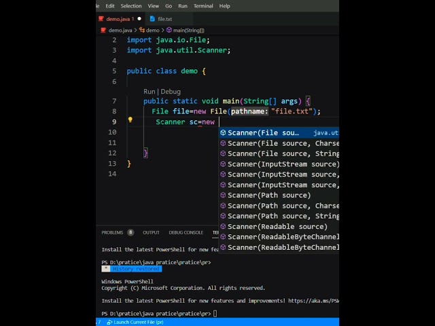Switch to the demo.java editor tab
The height and width of the screenshot is (326, 435).
tap(120, 19)
